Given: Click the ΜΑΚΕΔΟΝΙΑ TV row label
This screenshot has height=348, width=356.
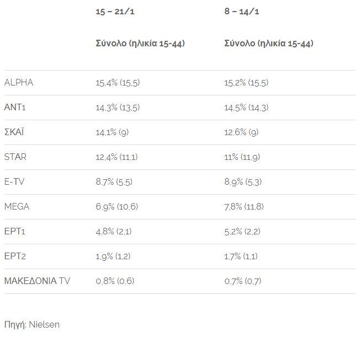Looking at the screenshot, I should point(37,281).
